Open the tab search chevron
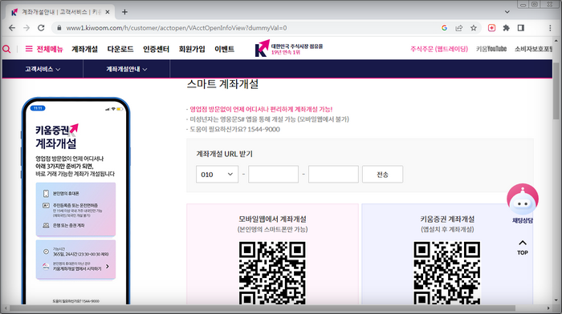Screen dimensions: 562x314 point(507,12)
